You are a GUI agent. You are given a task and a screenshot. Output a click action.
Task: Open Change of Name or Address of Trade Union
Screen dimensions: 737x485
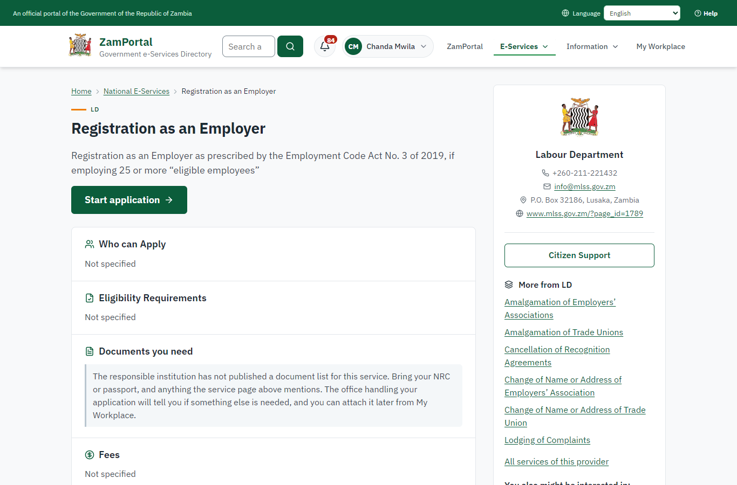575,417
